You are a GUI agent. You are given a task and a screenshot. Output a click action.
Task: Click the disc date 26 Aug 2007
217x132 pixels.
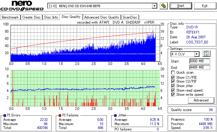(x=196, y=37)
